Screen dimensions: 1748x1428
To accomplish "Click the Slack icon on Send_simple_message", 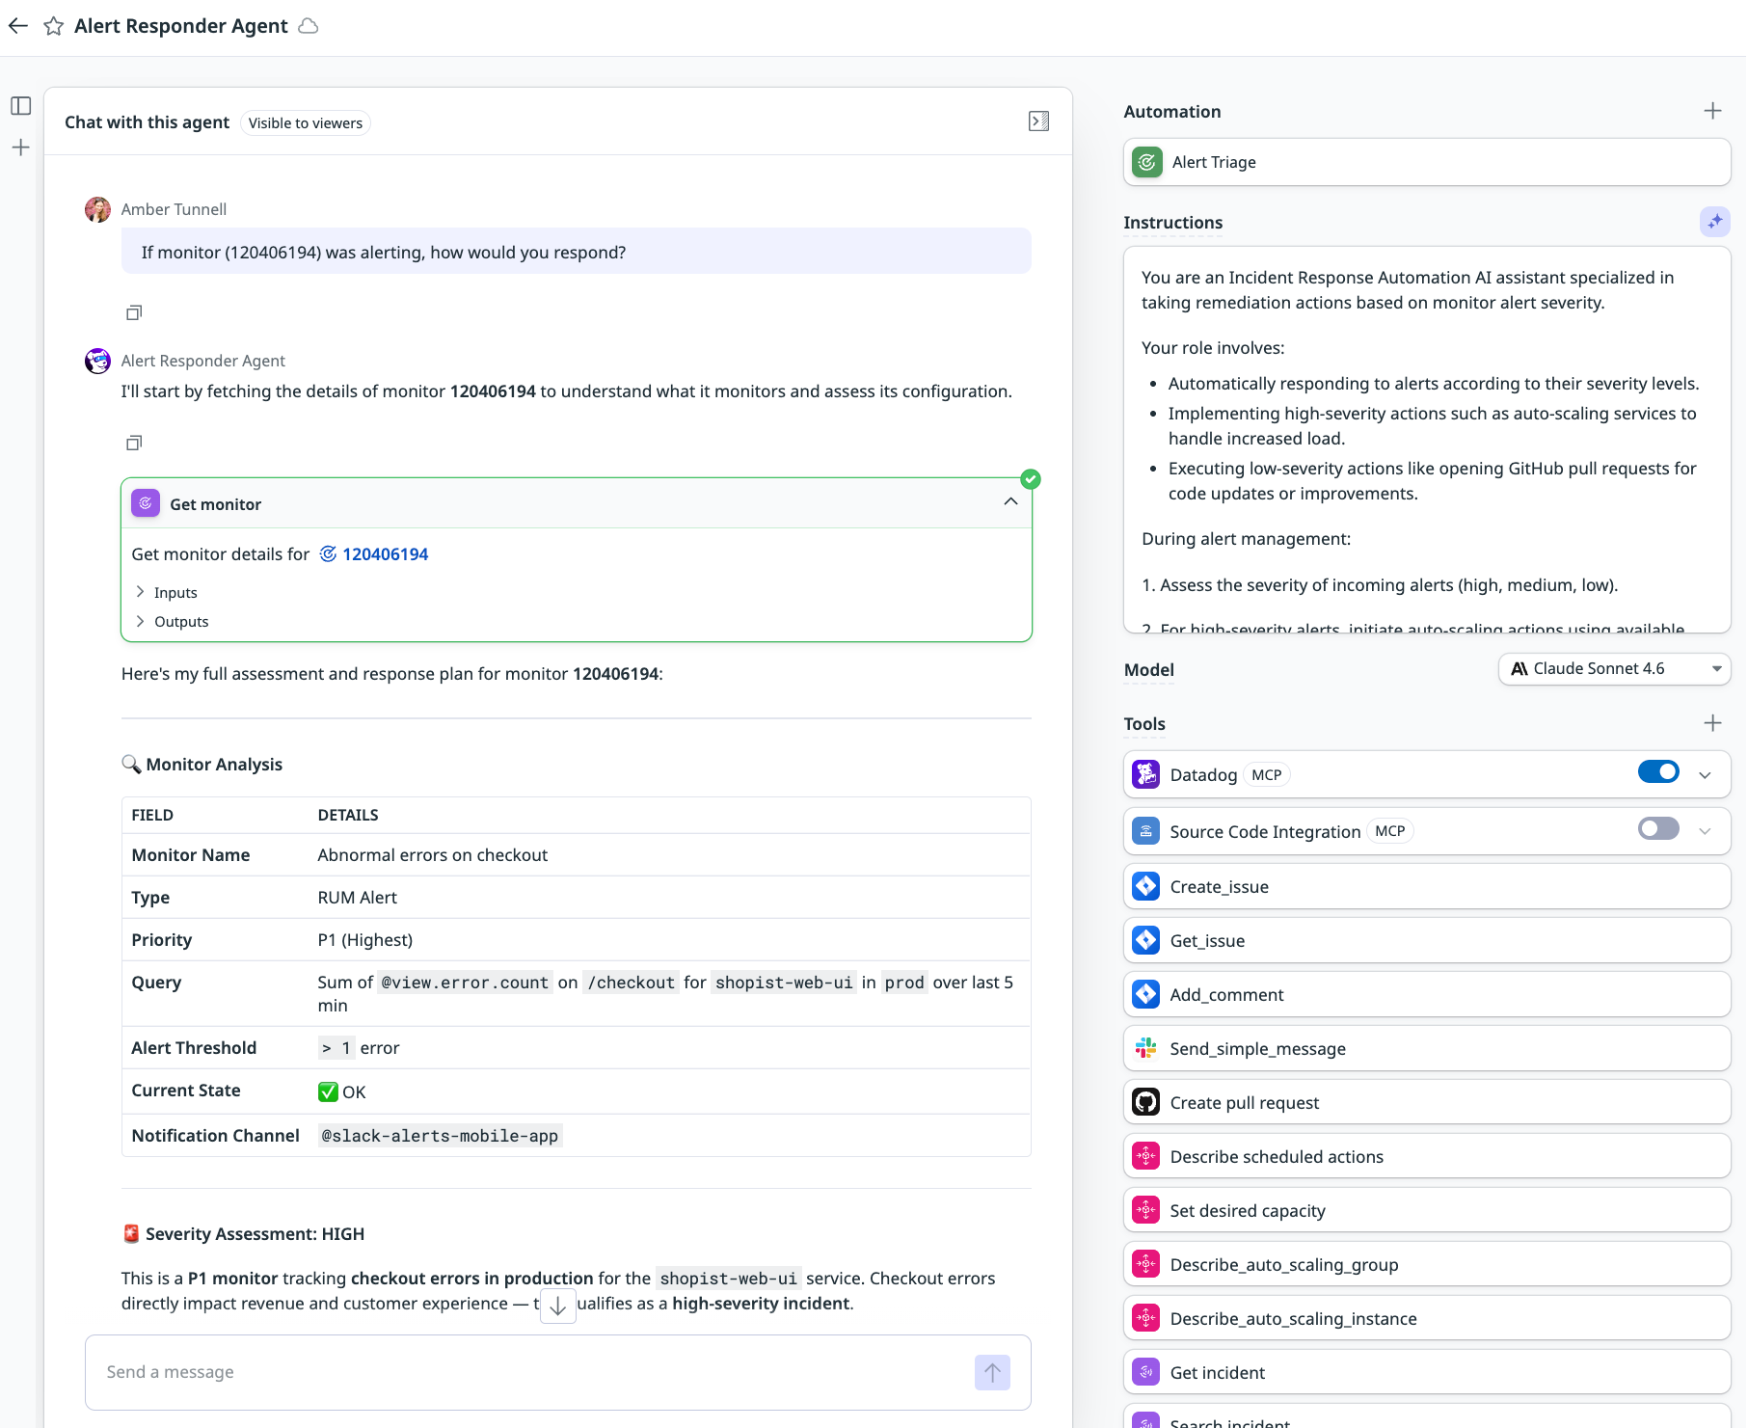I will [1145, 1048].
